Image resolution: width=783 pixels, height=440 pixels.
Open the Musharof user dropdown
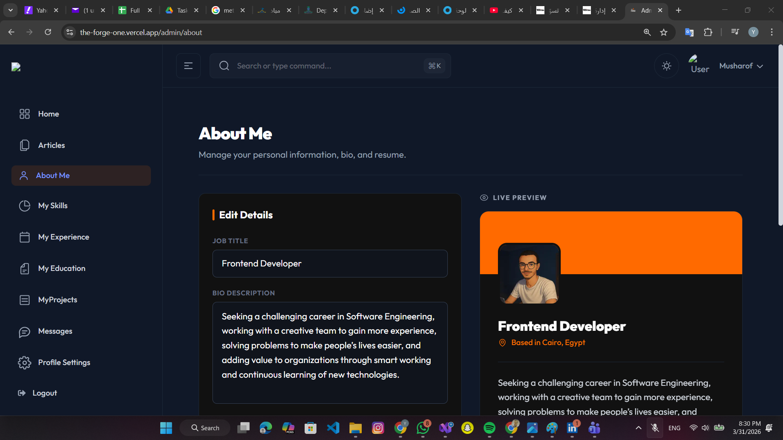(741, 66)
